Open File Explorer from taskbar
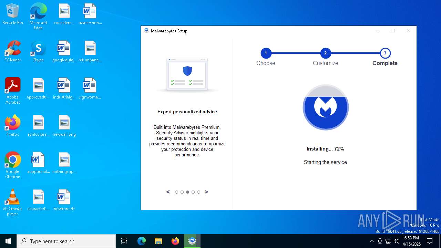Viewport: 441px width, 248px height. (158, 241)
